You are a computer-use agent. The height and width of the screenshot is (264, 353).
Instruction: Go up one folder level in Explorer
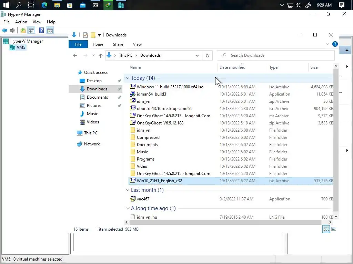(100, 55)
